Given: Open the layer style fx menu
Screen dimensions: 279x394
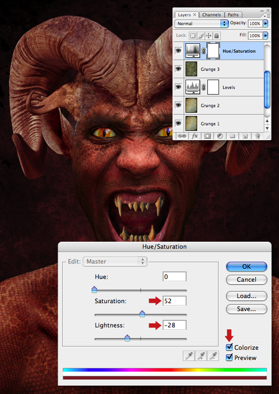Looking at the screenshot, I should (x=195, y=136).
